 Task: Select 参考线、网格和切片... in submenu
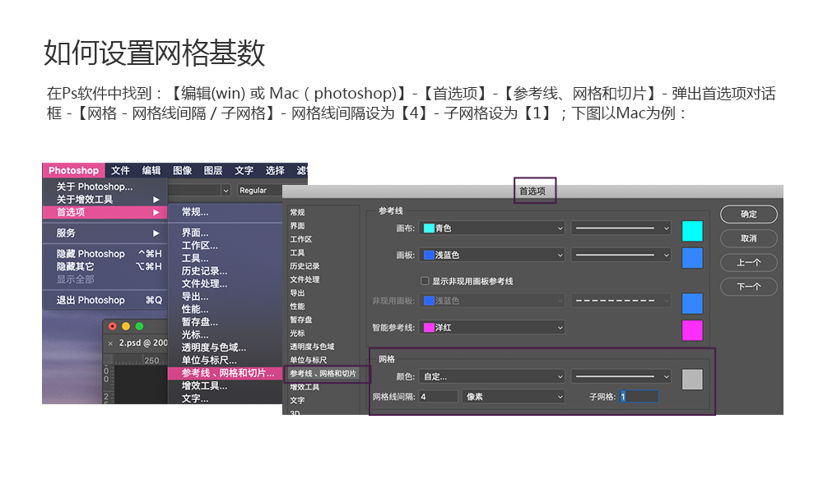(225, 373)
